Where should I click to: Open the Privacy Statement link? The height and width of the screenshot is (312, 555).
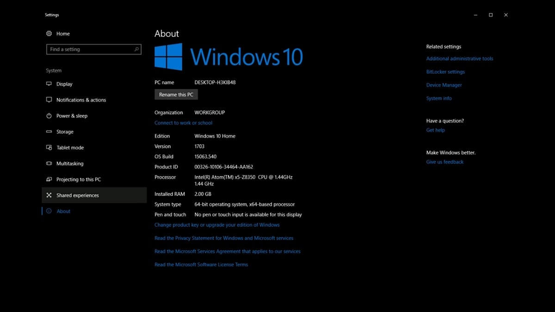pyautogui.click(x=224, y=238)
